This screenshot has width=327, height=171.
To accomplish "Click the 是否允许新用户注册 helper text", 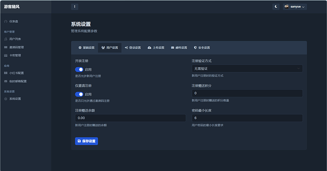I will (x=88, y=76).
